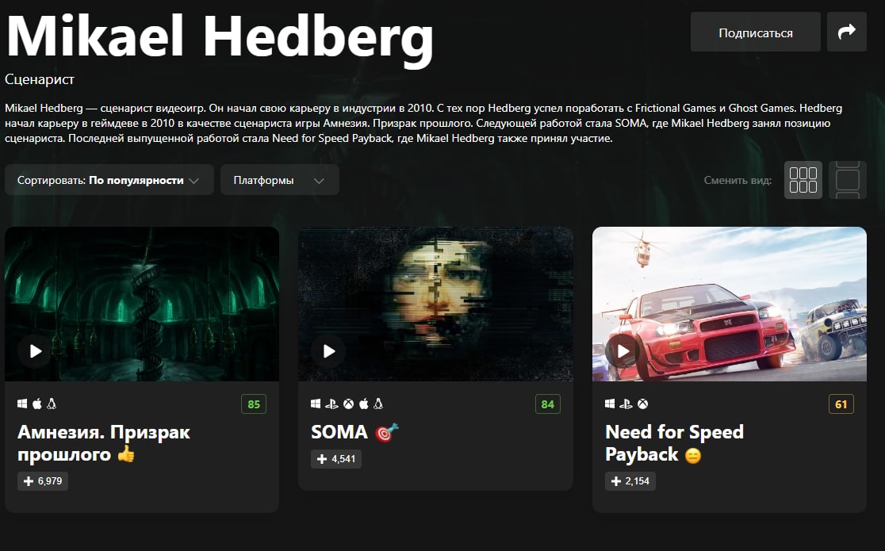Add Amnesia to library with 6,979 button
885x551 pixels.
[43, 481]
